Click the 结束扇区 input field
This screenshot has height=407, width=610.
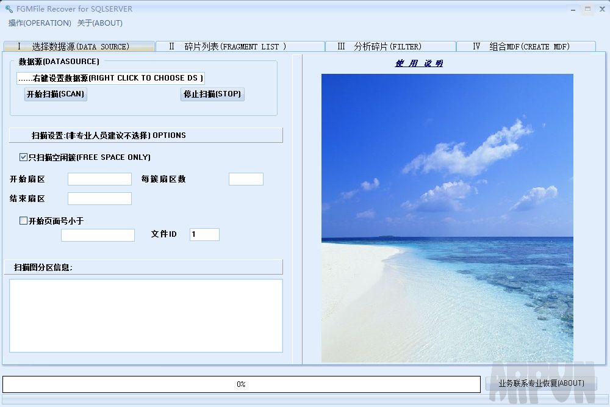pos(99,198)
